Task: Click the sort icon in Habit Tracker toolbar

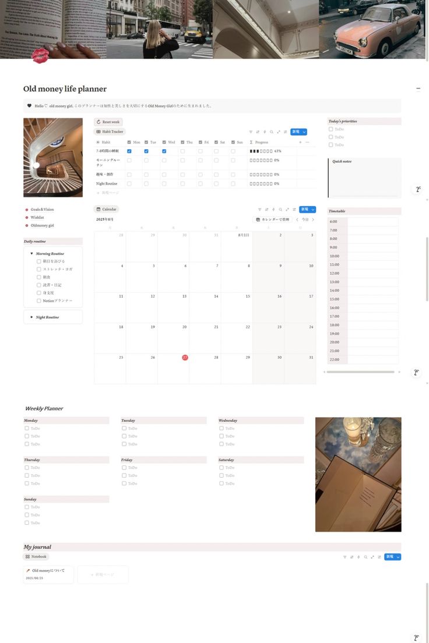Action: coord(258,132)
